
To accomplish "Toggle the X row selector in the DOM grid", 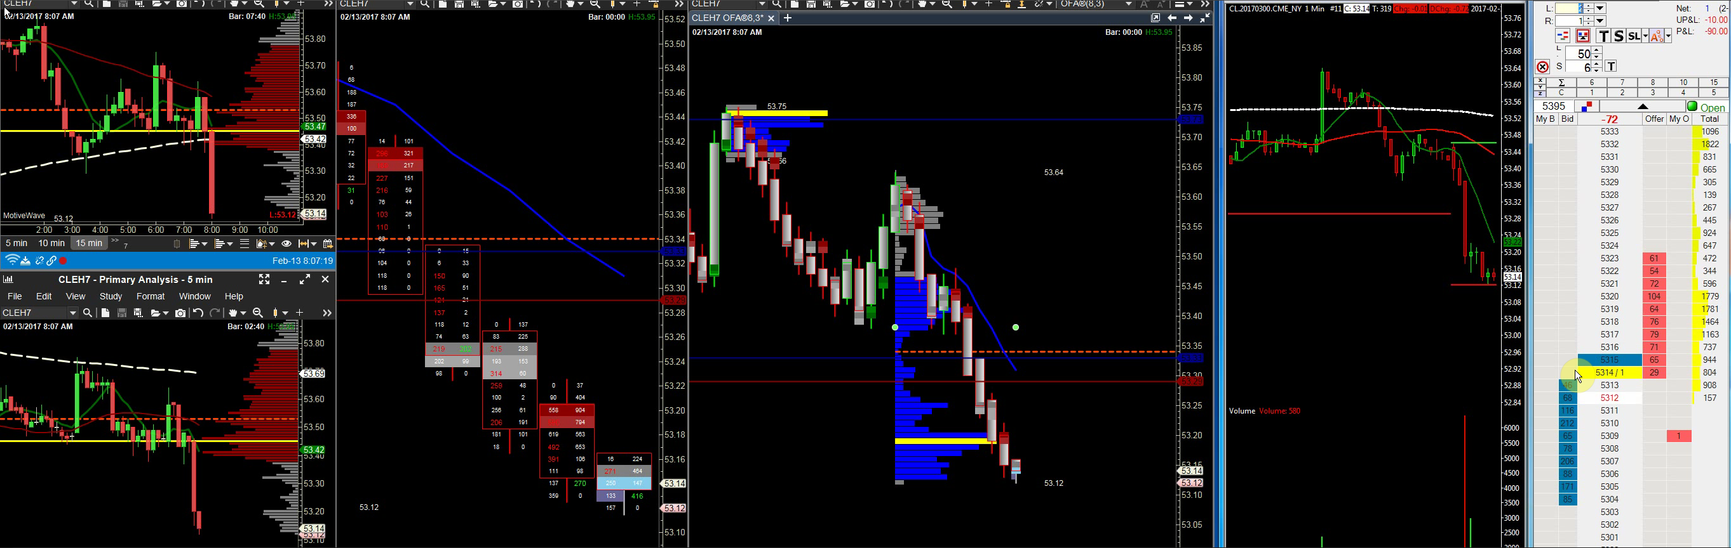I will click(x=1540, y=82).
